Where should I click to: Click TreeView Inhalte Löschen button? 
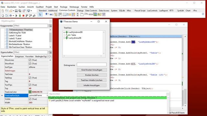[92, 80]
